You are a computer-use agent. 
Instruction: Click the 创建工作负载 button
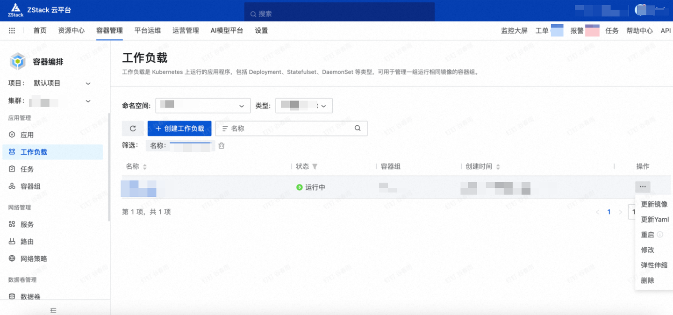tap(179, 129)
